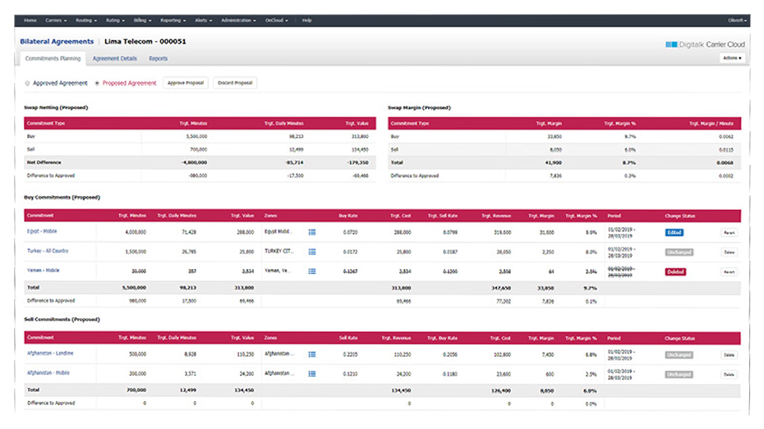Open Help in the navigation bar
764x429 pixels.
(x=307, y=21)
